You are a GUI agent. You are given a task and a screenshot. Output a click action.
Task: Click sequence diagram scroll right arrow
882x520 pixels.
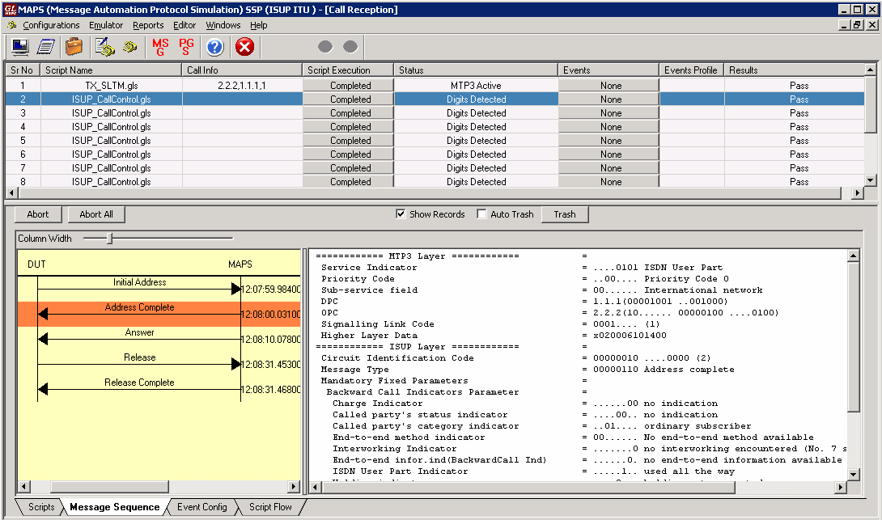294,486
